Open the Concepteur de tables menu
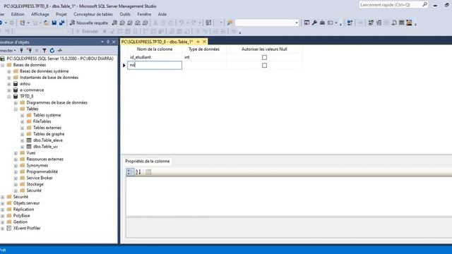Viewport: 452px width, 254px height. [93, 14]
